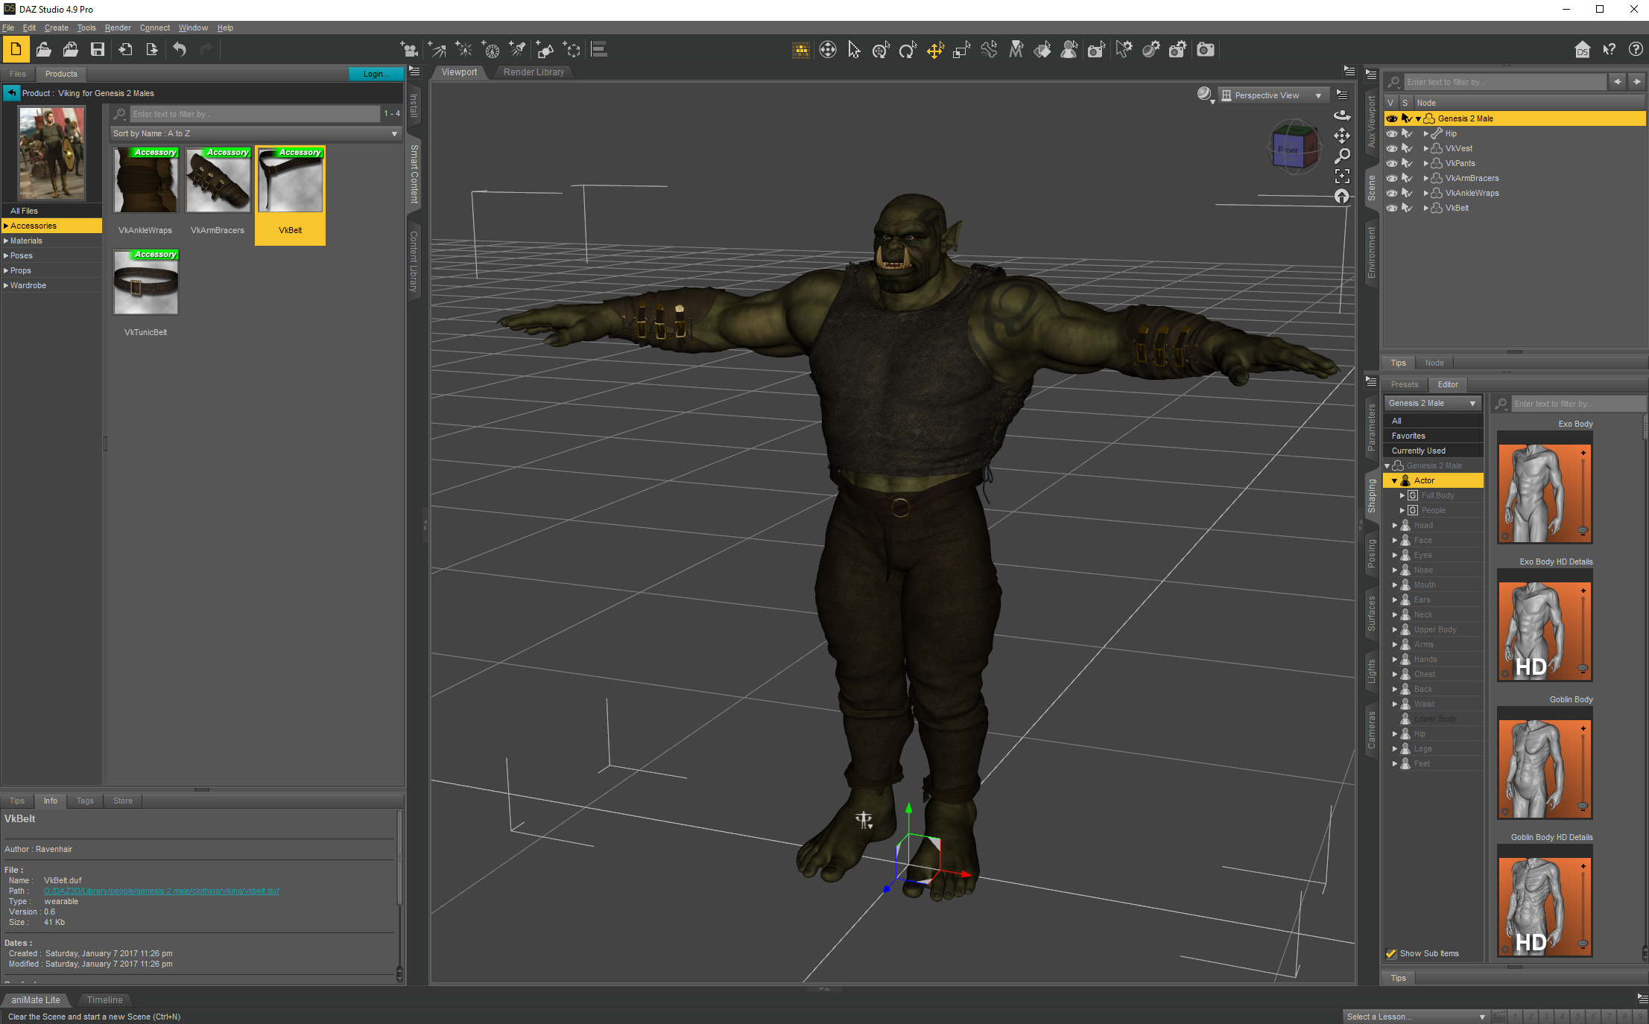The height and width of the screenshot is (1024, 1649).
Task: Open the Timeline tab
Action: click(104, 1000)
